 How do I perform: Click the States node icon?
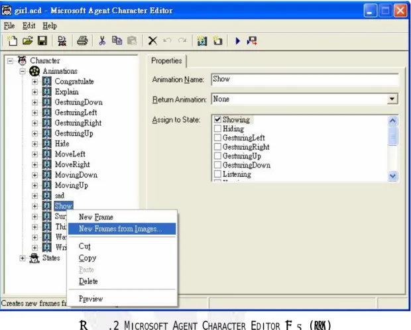(34, 258)
